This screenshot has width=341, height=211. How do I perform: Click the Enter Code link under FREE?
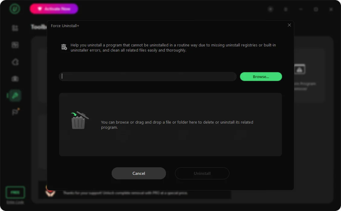[15, 202]
